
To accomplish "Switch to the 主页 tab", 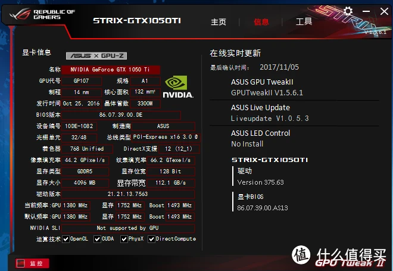I will coord(219,22).
